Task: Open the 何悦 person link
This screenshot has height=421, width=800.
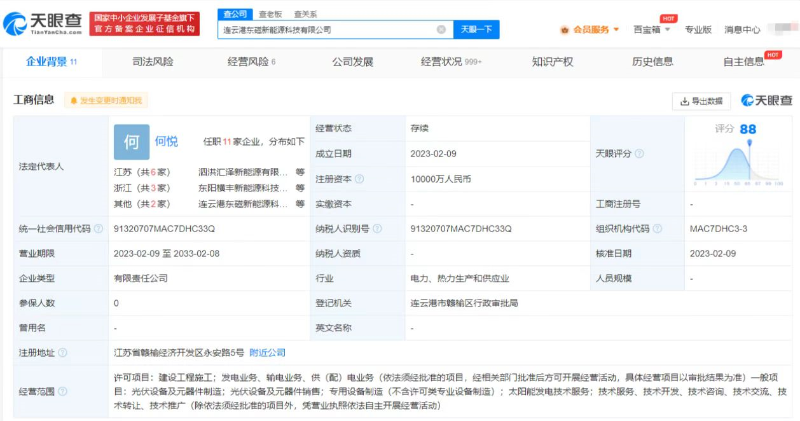Action: coord(167,141)
